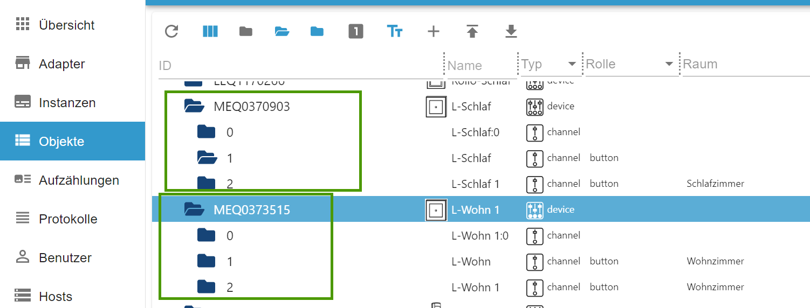This screenshot has width=810, height=308.
Task: Click device type icon in L-Wohn 1 row
Action: click(534, 210)
